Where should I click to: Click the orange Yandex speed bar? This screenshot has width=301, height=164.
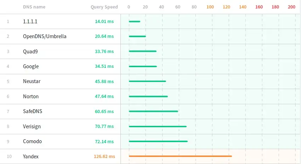(x=180, y=156)
